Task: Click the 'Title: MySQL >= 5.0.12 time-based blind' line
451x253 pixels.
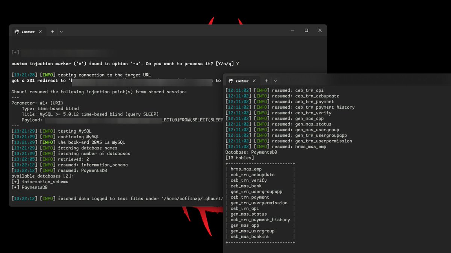Action: 90,114
